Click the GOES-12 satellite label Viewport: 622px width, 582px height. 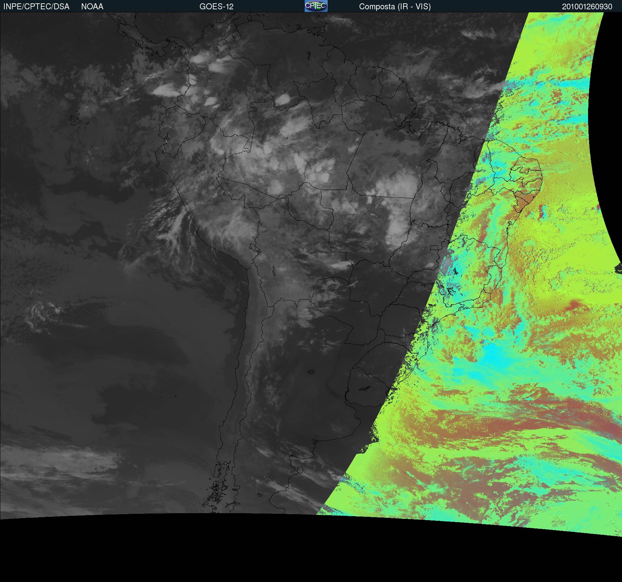coord(217,7)
